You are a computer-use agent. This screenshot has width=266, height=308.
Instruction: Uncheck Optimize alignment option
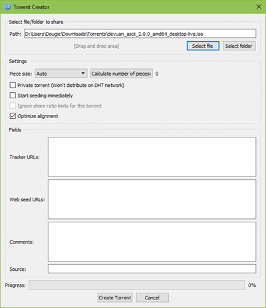pos(13,116)
